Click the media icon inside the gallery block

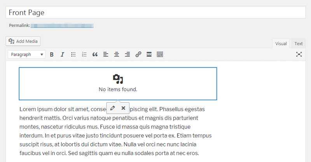[x=118, y=79]
